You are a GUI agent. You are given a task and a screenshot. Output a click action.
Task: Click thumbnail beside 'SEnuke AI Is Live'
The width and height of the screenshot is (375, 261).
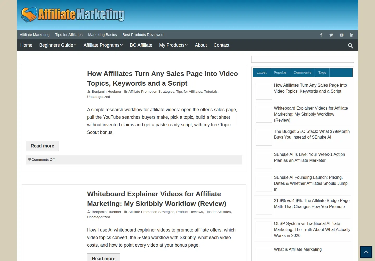click(x=264, y=161)
